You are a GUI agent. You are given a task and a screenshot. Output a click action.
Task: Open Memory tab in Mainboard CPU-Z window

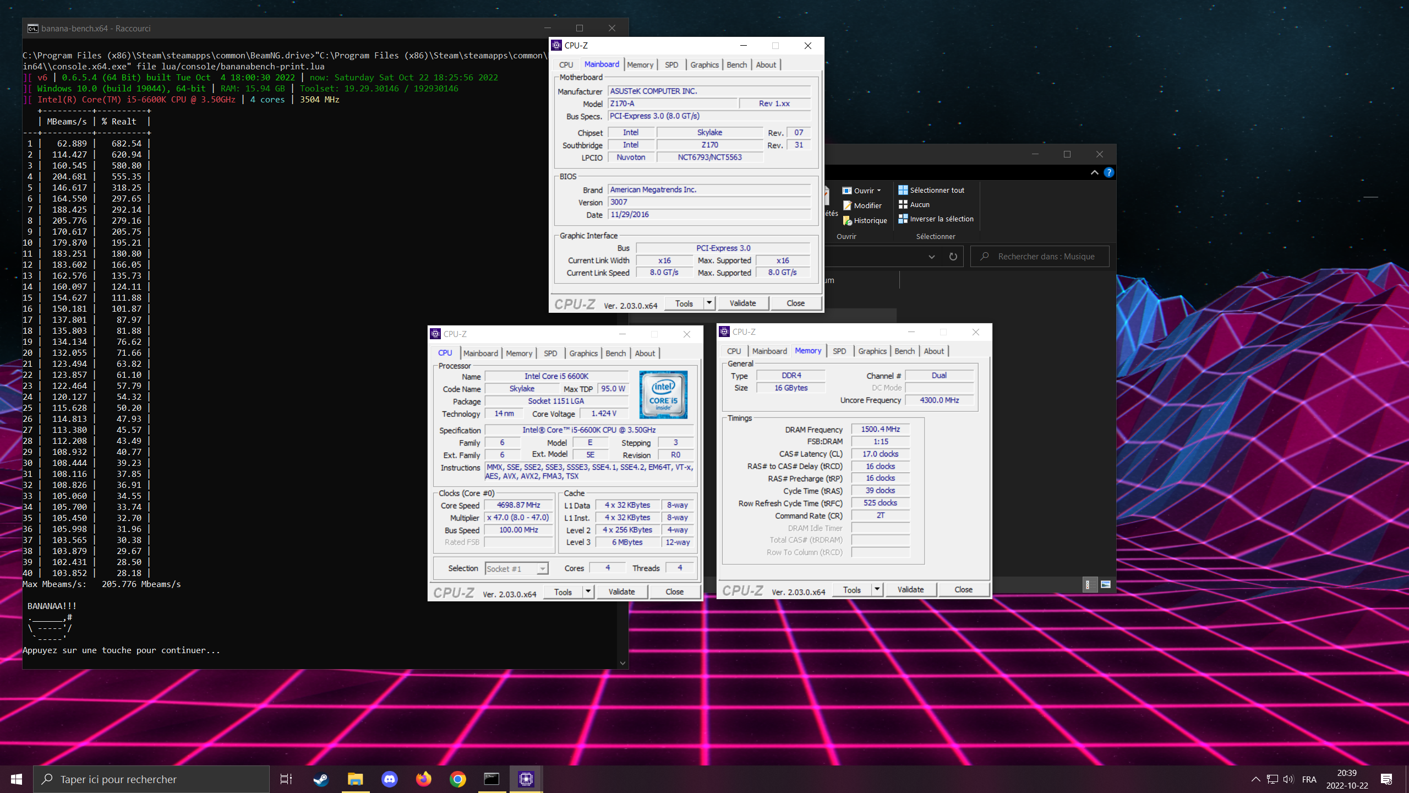(640, 65)
